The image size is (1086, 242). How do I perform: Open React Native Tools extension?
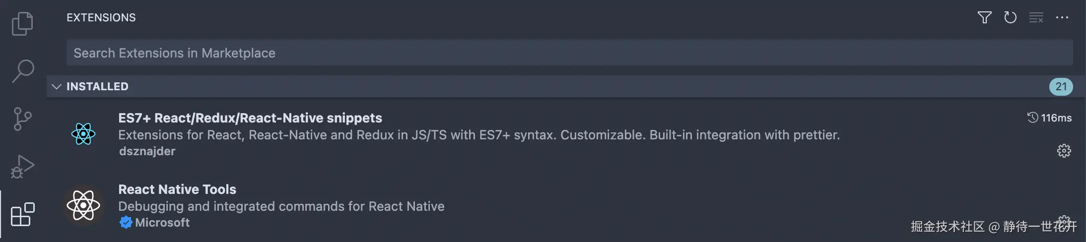coord(177,189)
